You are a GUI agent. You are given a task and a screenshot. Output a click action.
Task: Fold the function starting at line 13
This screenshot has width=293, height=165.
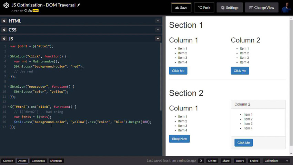coord(8,107)
